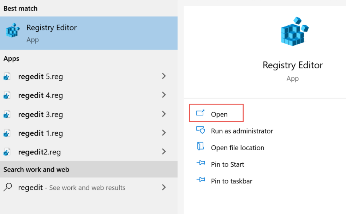Show details for regedit web results chevron
This screenshot has height=214, width=346.
click(x=164, y=187)
